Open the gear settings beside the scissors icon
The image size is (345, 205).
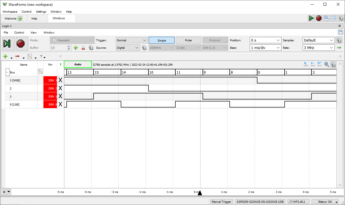[91, 48]
